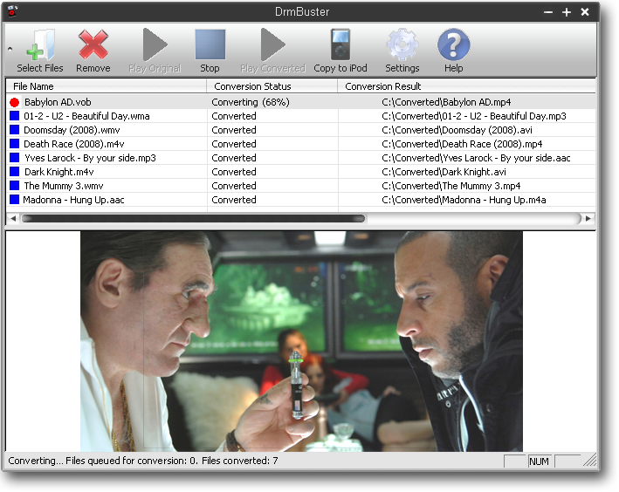Click the horizontal scrollbar left arrow
619x492 pixels.
(13, 218)
